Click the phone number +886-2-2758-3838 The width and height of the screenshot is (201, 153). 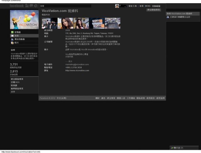click(73, 67)
